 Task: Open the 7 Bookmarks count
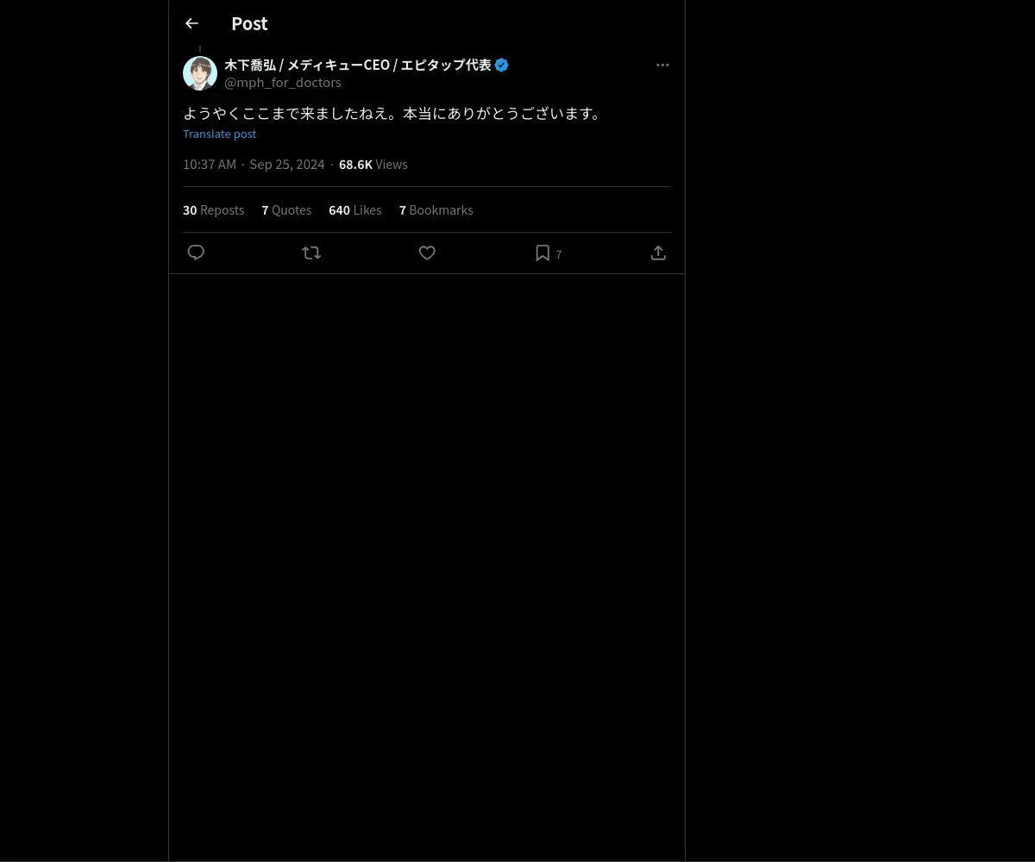[x=436, y=209]
